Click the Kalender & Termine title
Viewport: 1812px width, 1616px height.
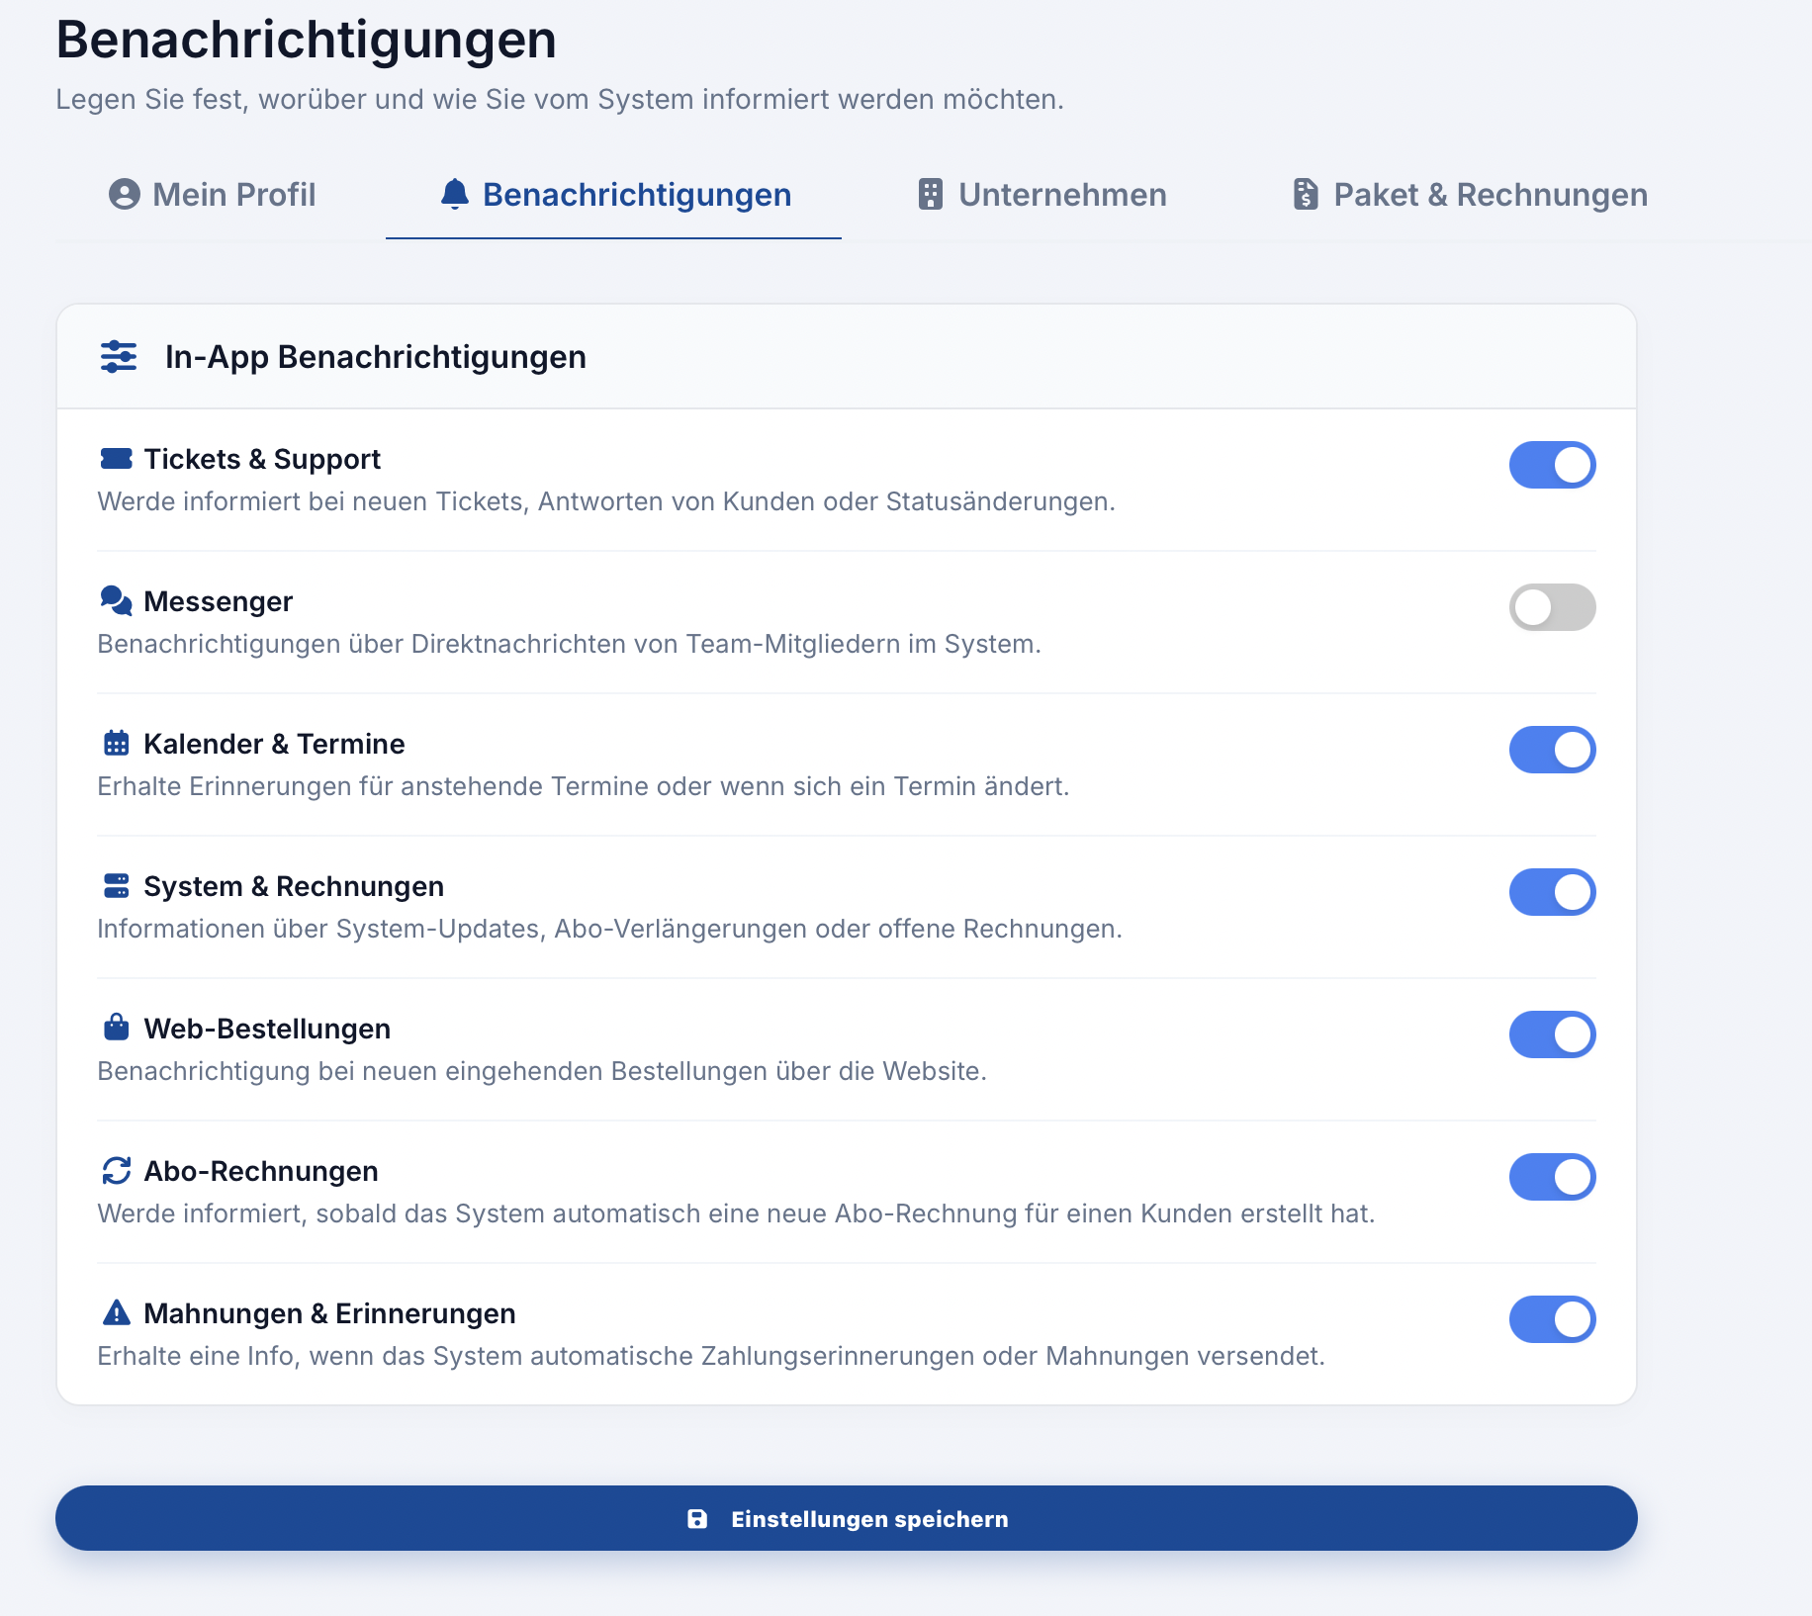click(x=274, y=744)
